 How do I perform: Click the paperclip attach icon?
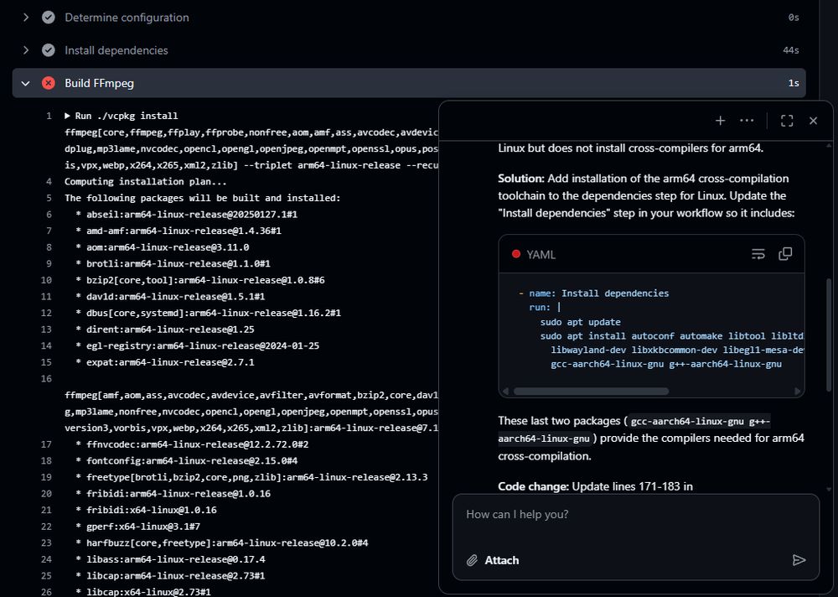tap(471, 560)
